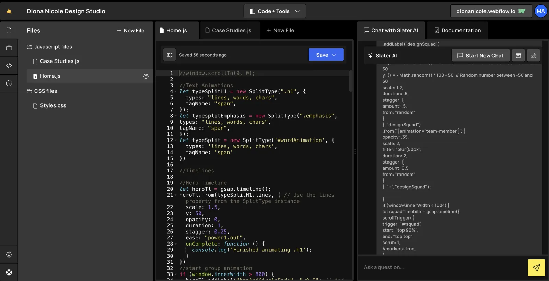The height and width of the screenshot is (281, 549).
Task: Click the Slater AI sparkle icon
Action: coord(370,56)
